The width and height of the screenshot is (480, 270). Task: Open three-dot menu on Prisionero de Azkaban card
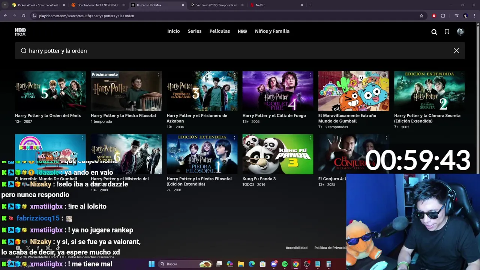234,75
